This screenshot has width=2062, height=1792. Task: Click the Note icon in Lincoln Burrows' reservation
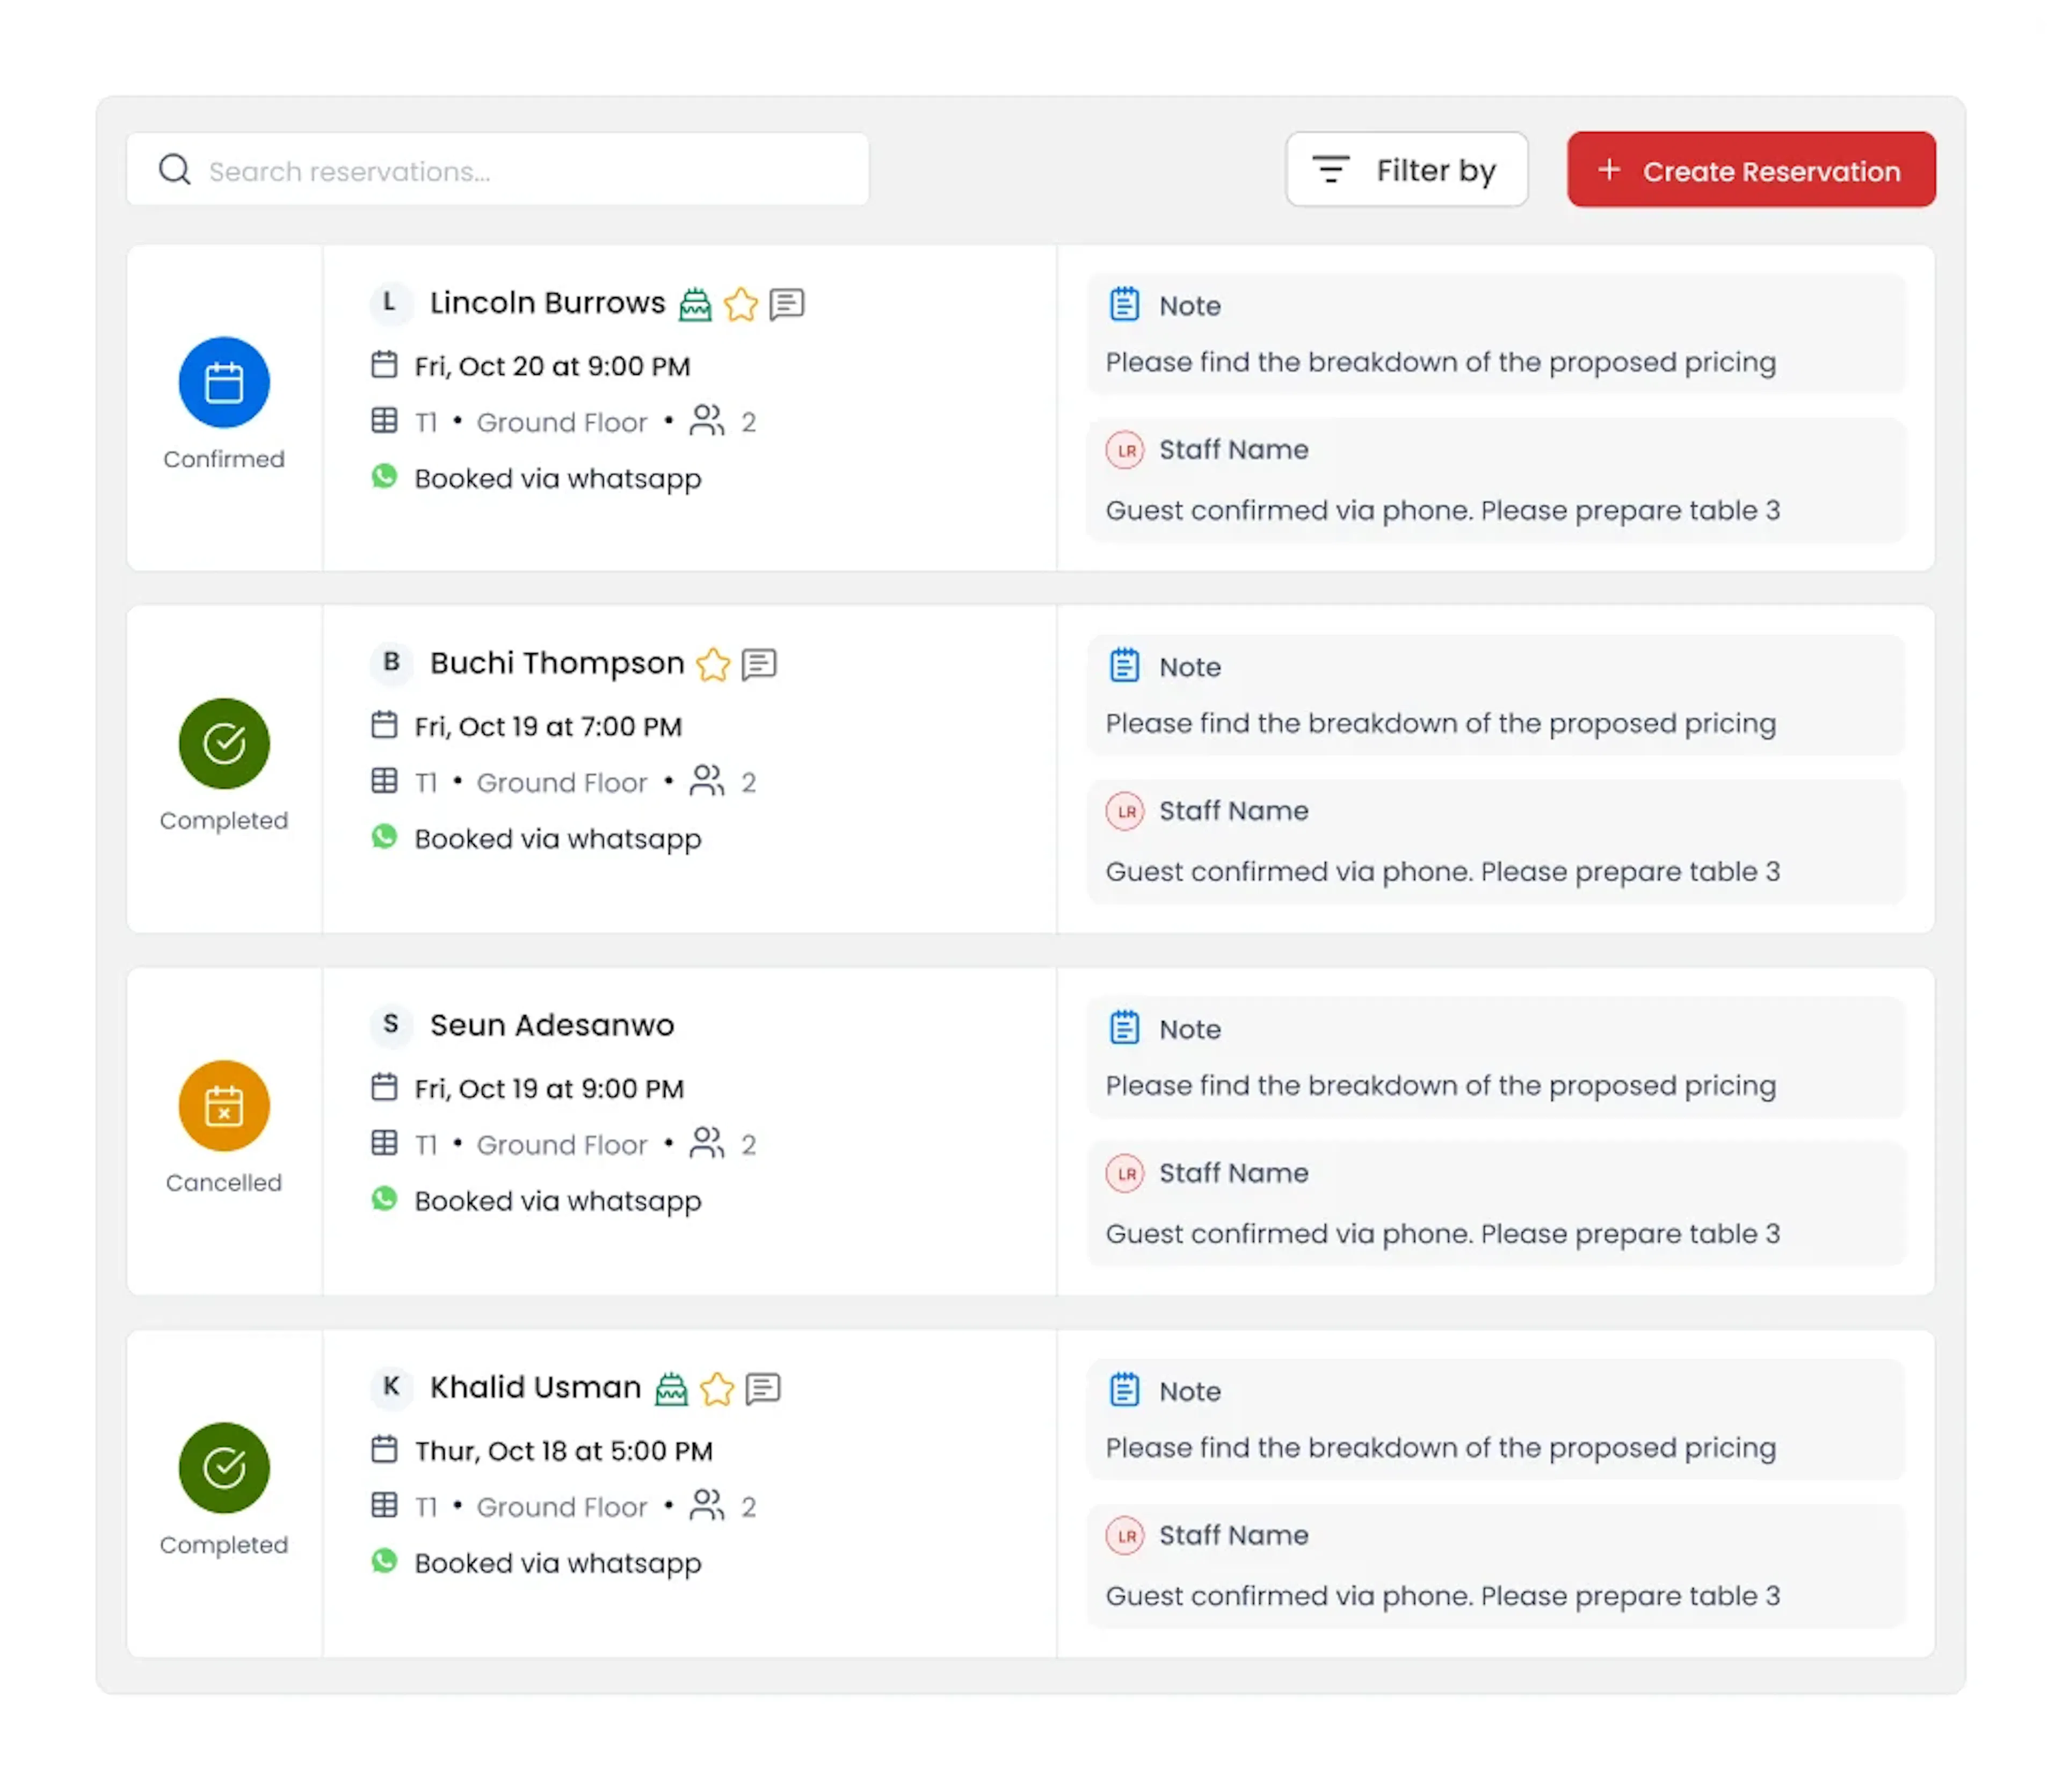pyautogui.click(x=1124, y=304)
